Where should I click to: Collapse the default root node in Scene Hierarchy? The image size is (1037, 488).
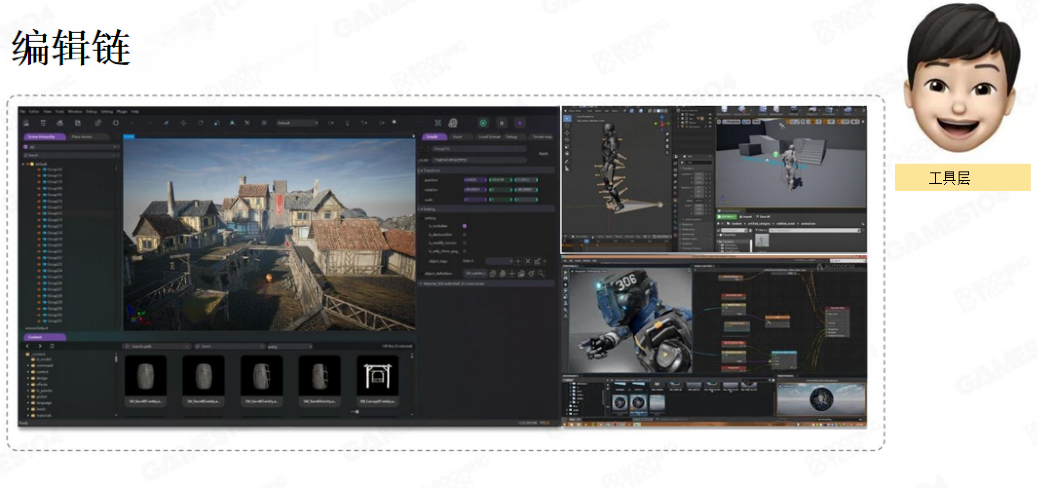(x=23, y=164)
